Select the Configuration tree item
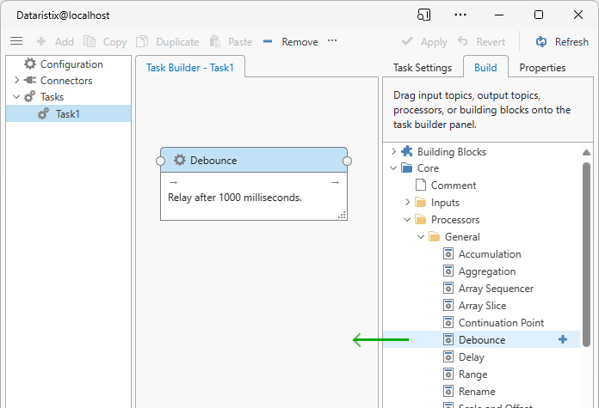 point(71,64)
